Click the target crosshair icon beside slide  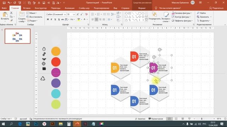[44, 64]
